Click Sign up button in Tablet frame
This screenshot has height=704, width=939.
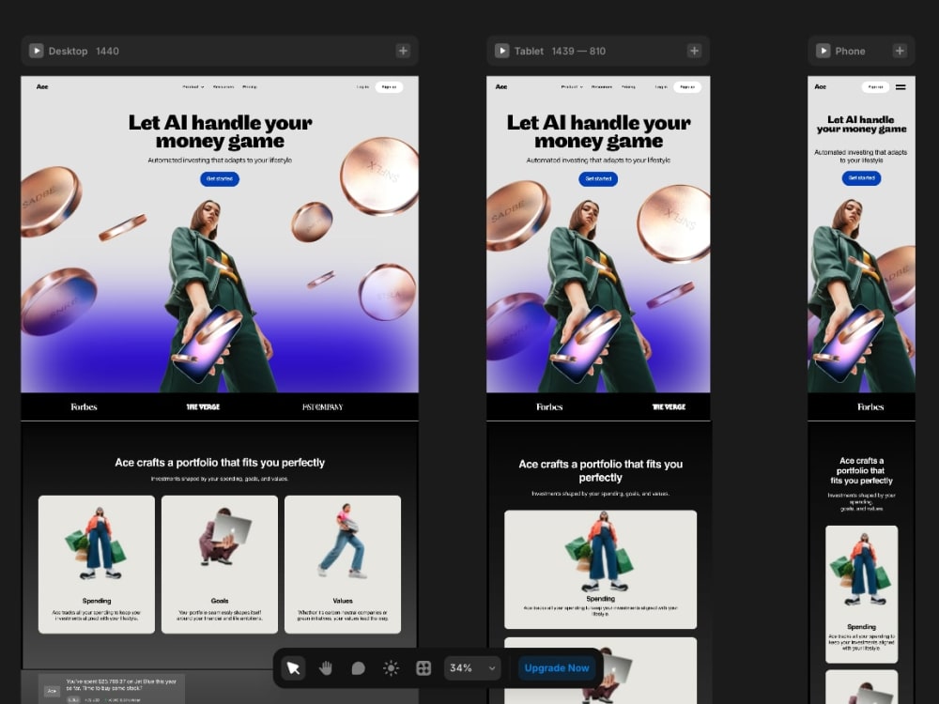pos(687,86)
